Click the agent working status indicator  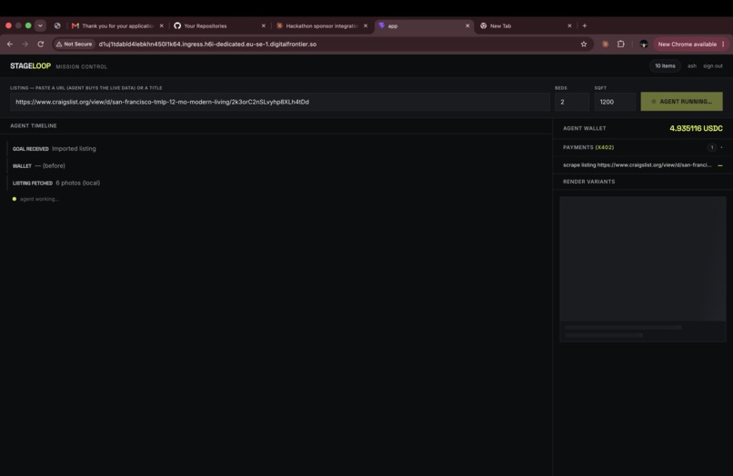click(x=35, y=199)
